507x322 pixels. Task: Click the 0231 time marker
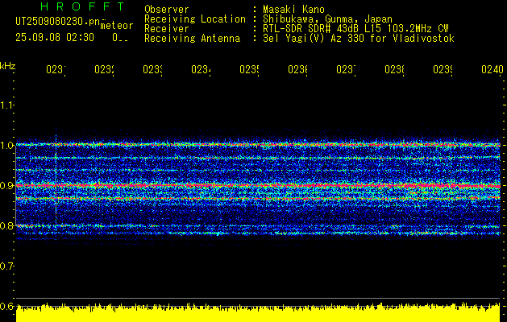(56, 70)
